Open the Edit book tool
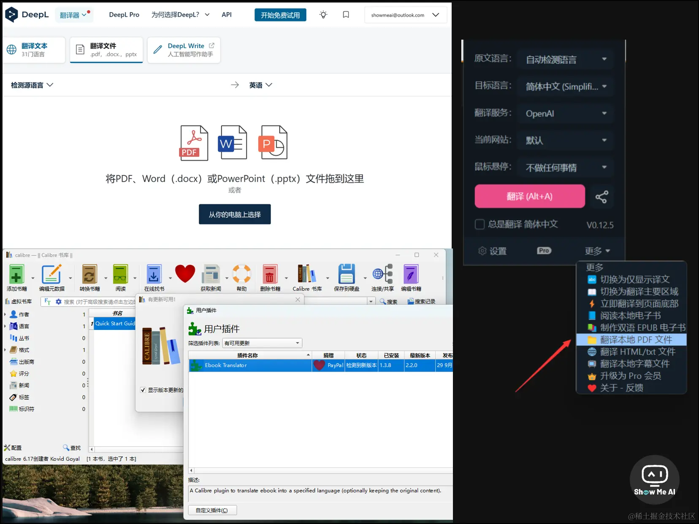Image resolution: width=699 pixels, height=524 pixels. [x=411, y=275]
